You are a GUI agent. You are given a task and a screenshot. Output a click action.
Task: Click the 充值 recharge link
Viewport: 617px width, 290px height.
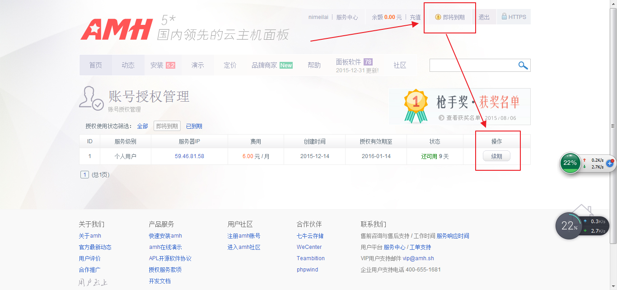[415, 17]
